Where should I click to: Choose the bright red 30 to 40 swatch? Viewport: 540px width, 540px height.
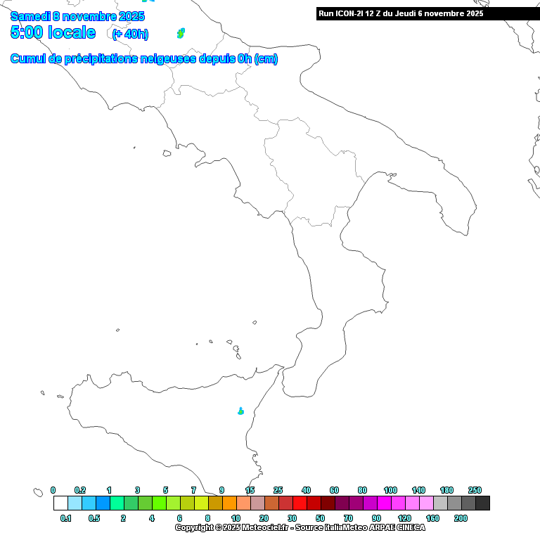(x=300, y=503)
